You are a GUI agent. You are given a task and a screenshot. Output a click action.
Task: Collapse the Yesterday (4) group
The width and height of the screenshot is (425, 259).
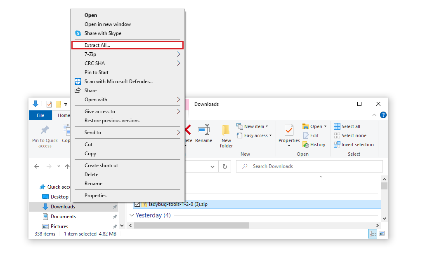(132, 215)
